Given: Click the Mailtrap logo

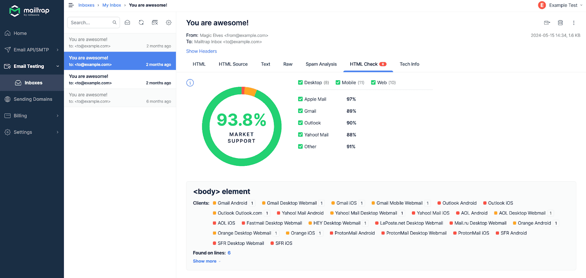Looking at the screenshot, I should coord(29,11).
